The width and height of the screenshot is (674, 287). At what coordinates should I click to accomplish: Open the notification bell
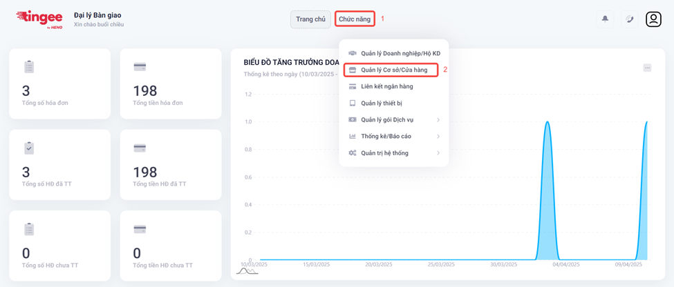click(605, 19)
